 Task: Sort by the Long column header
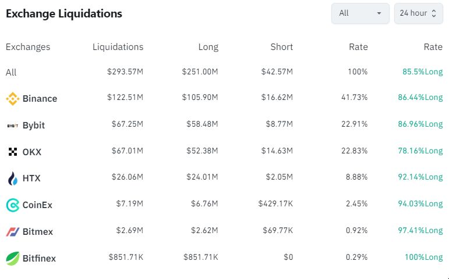[208, 47]
